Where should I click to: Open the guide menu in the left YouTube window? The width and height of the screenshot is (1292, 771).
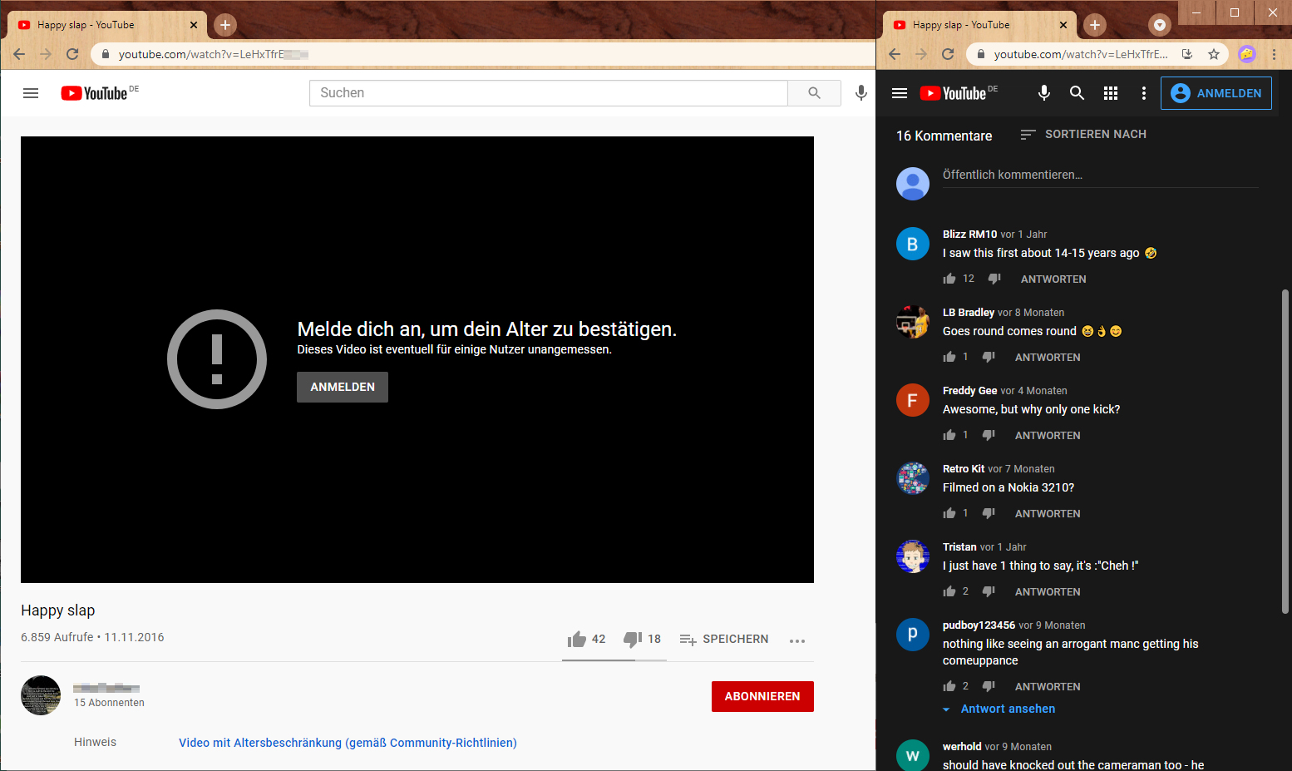31,93
